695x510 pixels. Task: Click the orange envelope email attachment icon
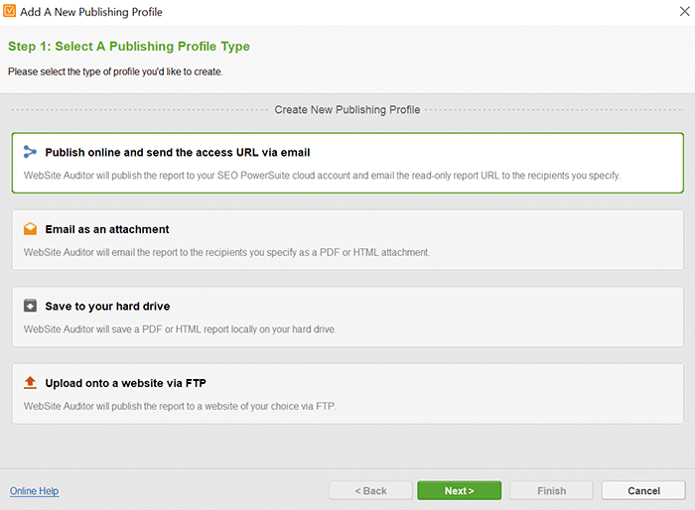point(30,228)
